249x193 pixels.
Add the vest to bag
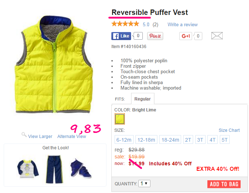click(224, 184)
